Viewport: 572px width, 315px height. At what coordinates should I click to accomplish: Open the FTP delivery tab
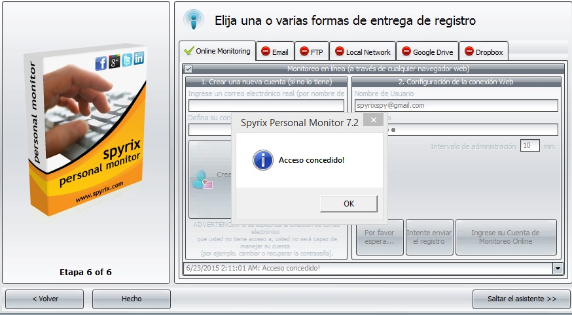point(312,52)
